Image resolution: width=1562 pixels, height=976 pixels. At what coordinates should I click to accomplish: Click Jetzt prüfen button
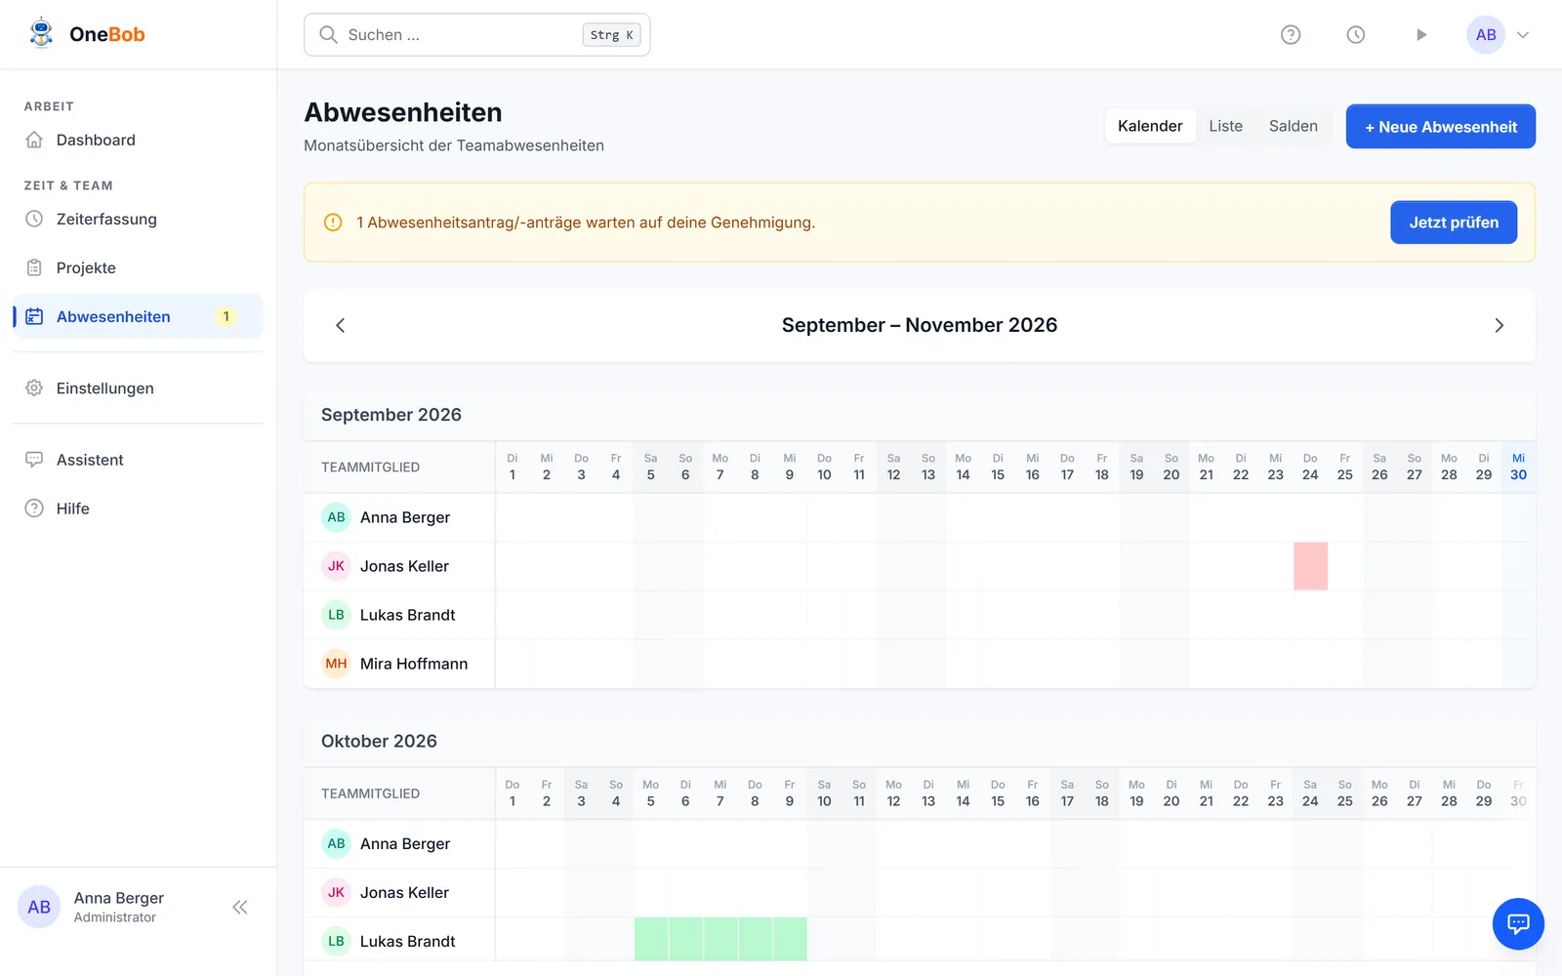[x=1454, y=223]
